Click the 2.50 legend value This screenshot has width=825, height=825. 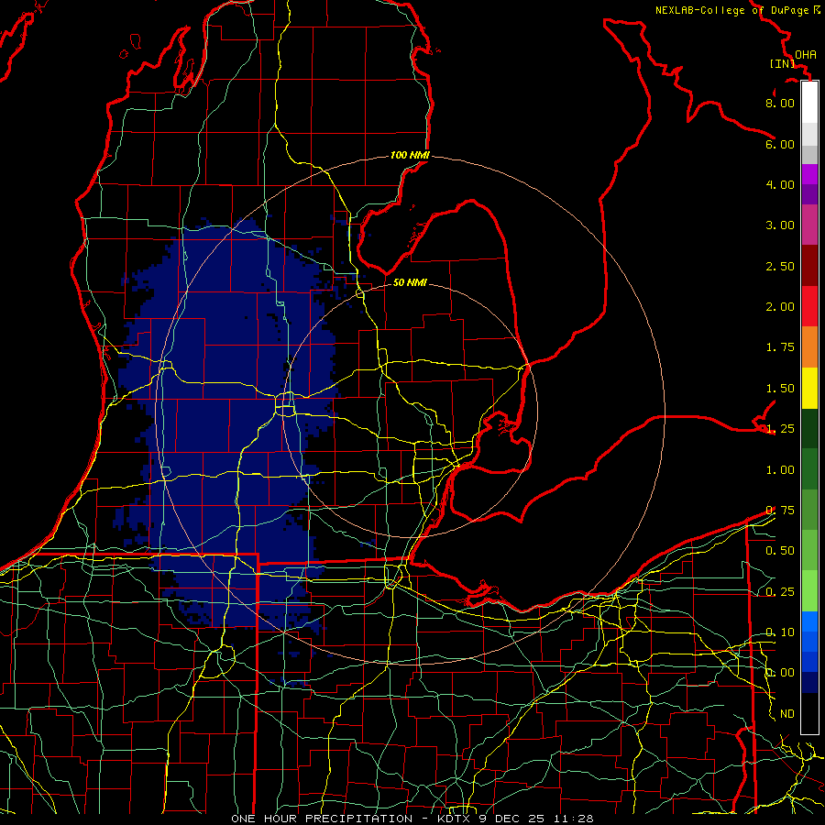pos(780,266)
